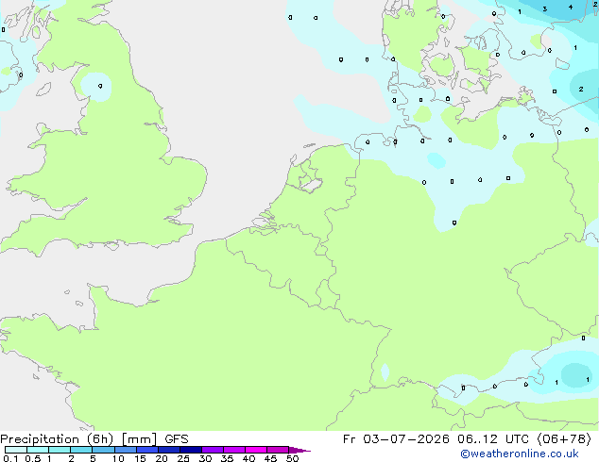This screenshot has height=462, width=599.
Task: Click the legend arrow tip above 50 mm
Action: [x=299, y=450]
